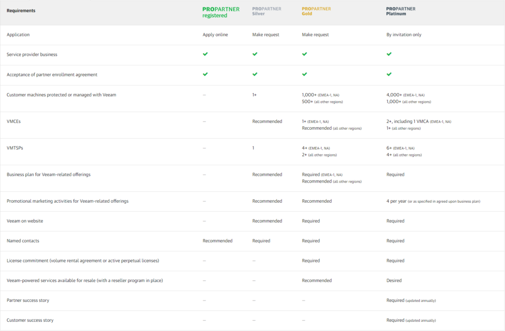The width and height of the screenshot is (505, 331).
Task: Click Silver 'Recommended' in Veeam on website row
Action: click(x=267, y=221)
